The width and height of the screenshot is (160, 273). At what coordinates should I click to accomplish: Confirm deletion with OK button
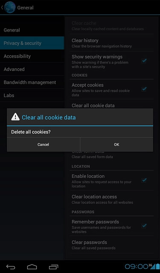(x=116, y=145)
